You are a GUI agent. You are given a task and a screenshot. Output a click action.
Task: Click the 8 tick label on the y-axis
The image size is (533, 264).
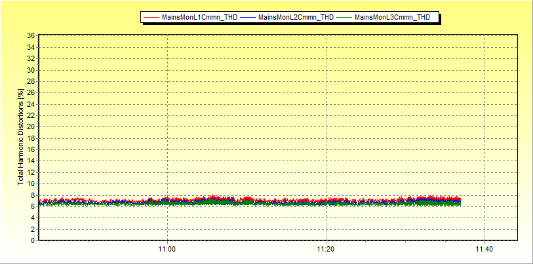[x=32, y=195]
